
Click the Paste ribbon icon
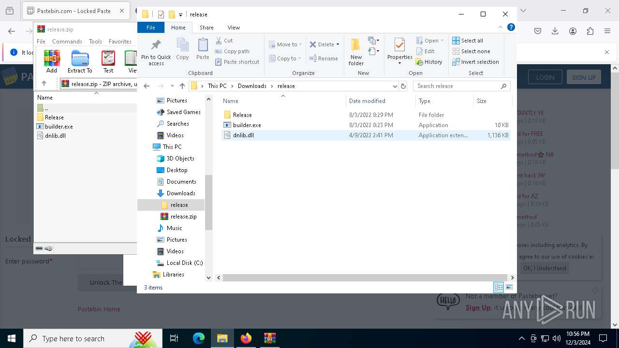pos(203,49)
